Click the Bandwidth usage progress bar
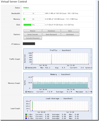 click(x=34, y=13)
